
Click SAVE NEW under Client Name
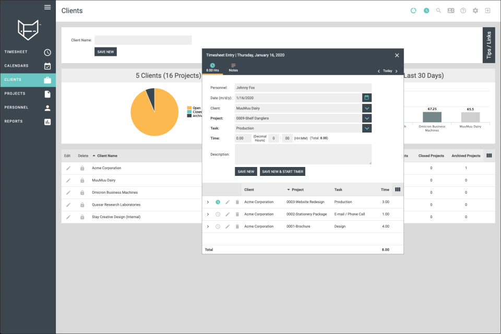coord(105,52)
